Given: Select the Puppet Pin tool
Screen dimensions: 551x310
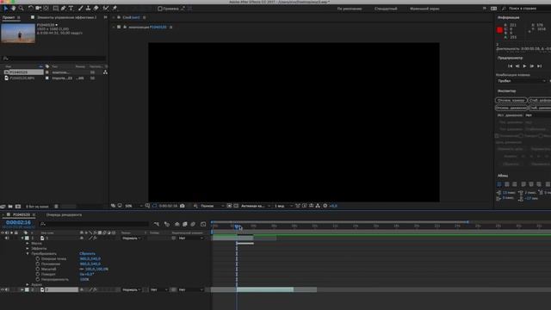Looking at the screenshot, I should coord(115,8).
